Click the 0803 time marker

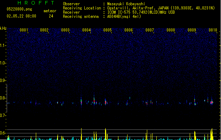click(x=65, y=30)
